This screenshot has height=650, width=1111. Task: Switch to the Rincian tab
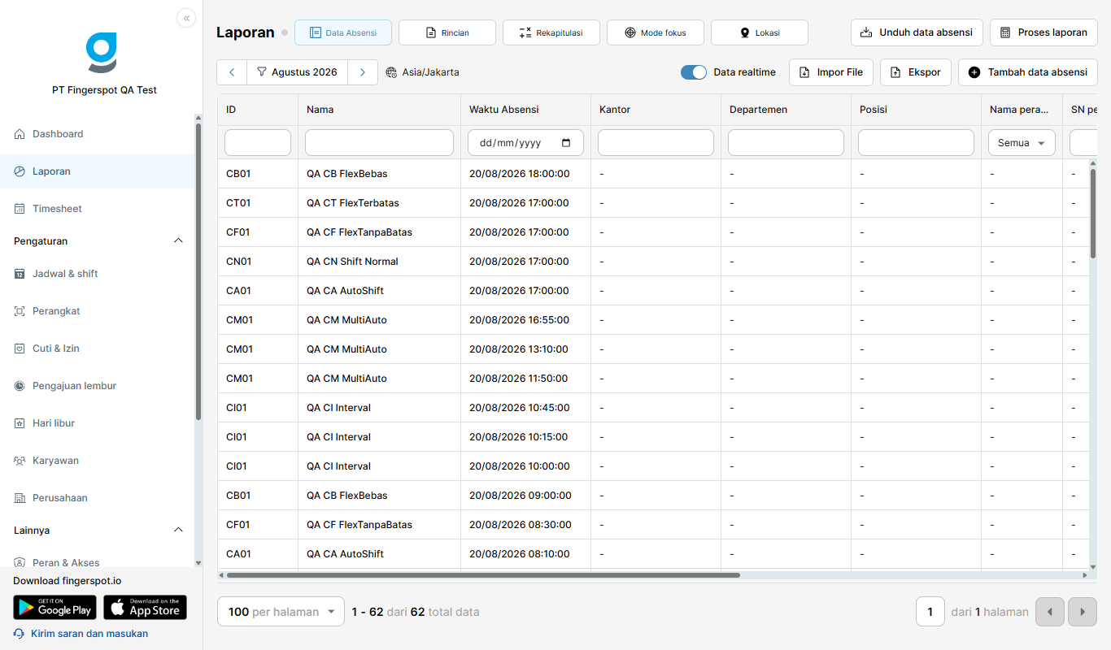point(447,32)
